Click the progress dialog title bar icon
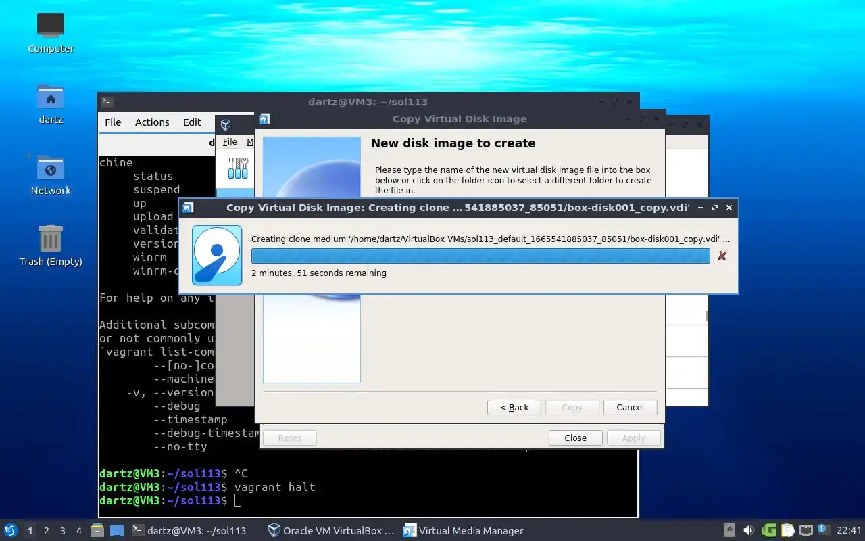Viewport: 865px width, 541px height. click(188, 208)
